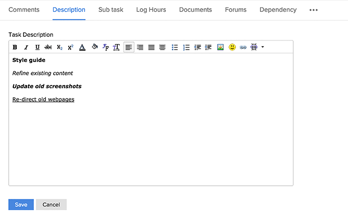Apply subscript formatting

(x=59, y=47)
